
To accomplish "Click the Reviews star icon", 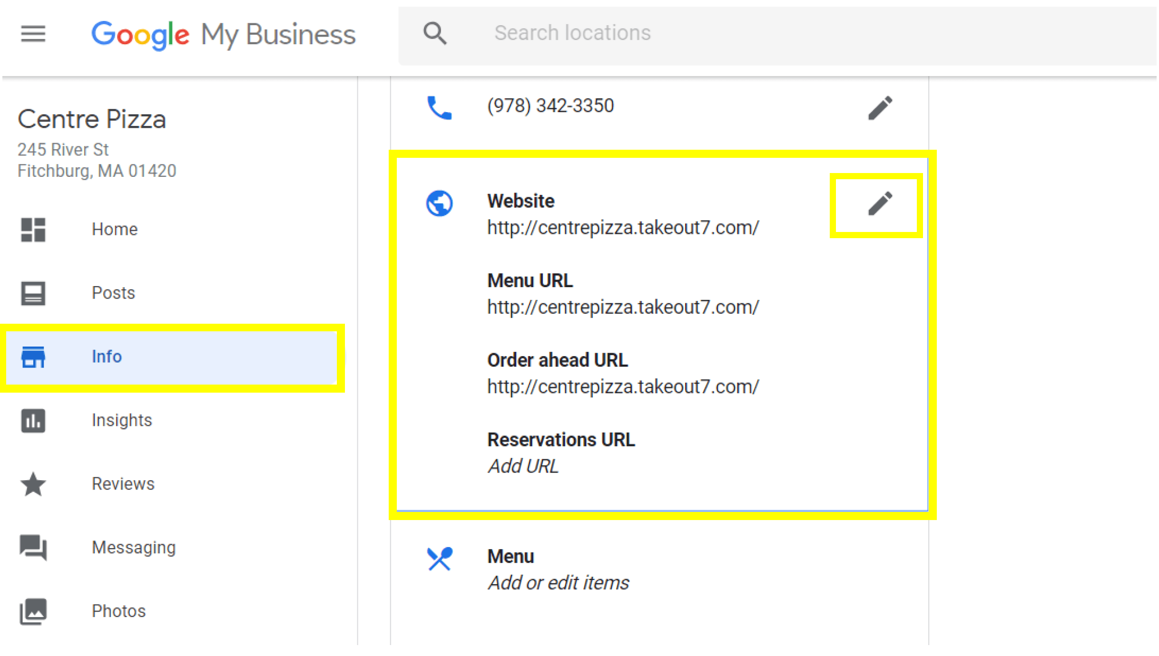I will [x=33, y=484].
